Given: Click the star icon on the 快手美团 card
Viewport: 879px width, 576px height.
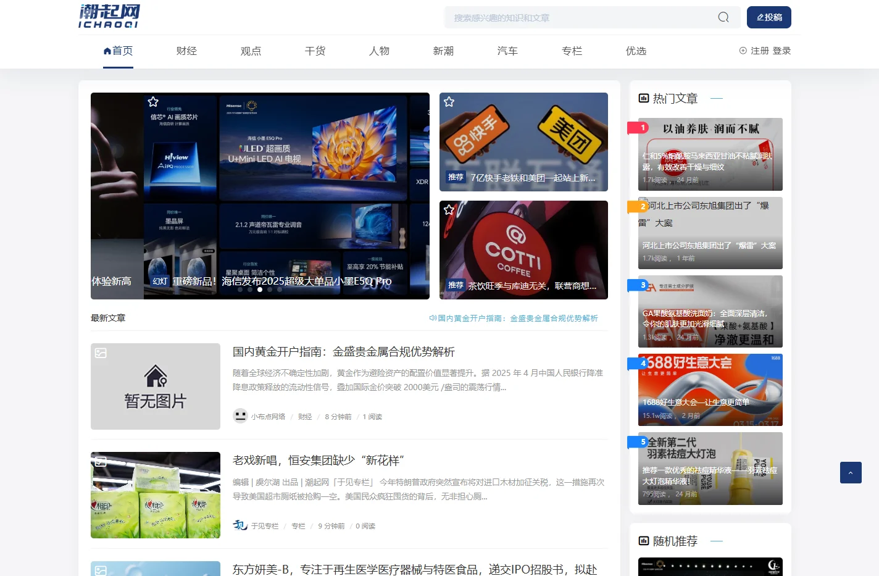Looking at the screenshot, I should click(x=449, y=102).
